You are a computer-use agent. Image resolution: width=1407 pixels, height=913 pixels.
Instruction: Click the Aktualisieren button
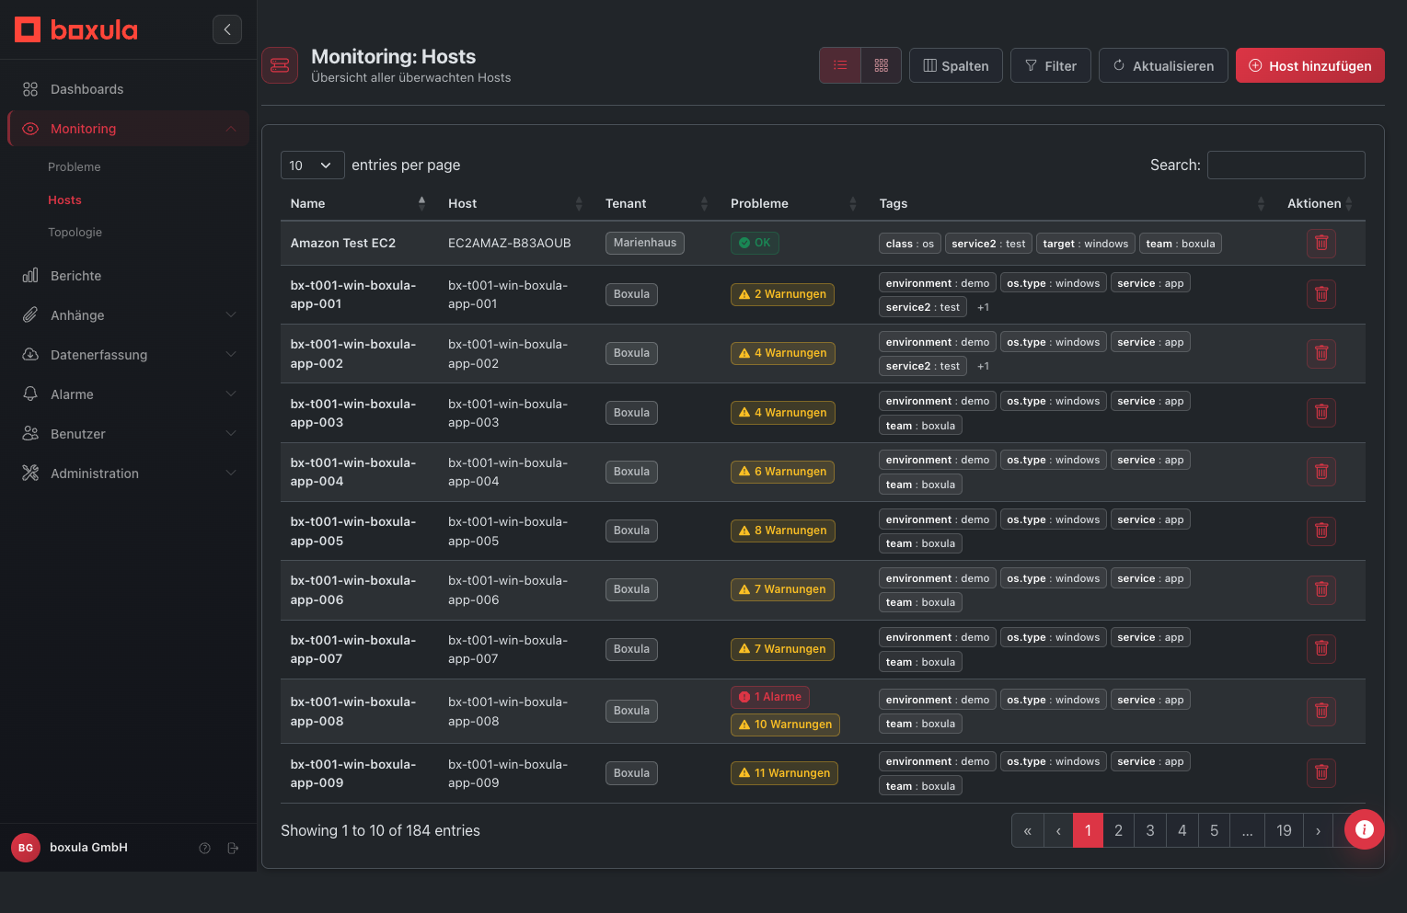(x=1163, y=65)
